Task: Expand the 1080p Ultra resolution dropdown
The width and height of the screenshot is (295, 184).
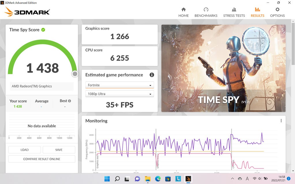Action: (x=120, y=94)
